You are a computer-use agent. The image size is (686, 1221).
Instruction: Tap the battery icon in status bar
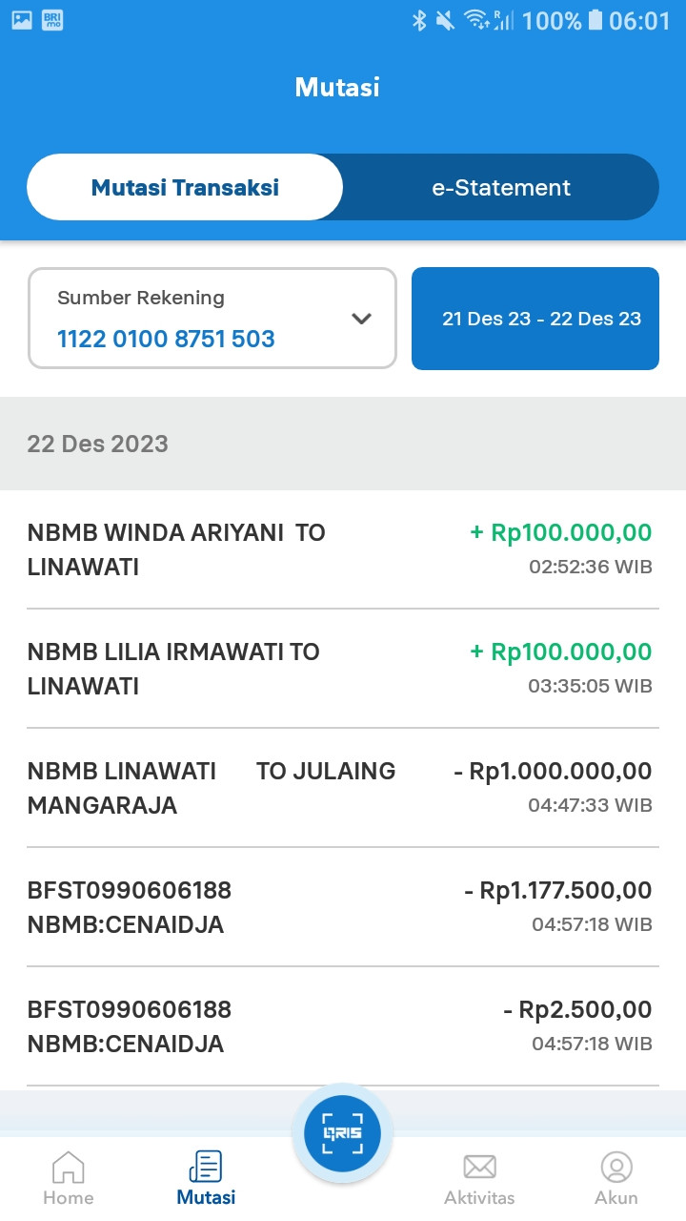click(595, 19)
